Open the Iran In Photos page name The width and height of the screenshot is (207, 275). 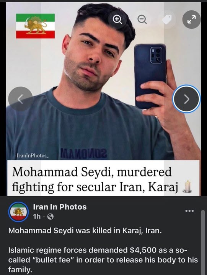point(60,207)
